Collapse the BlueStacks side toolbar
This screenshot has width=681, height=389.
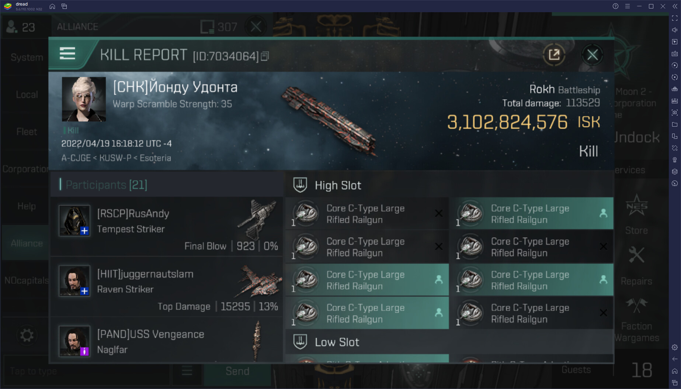pyautogui.click(x=675, y=6)
